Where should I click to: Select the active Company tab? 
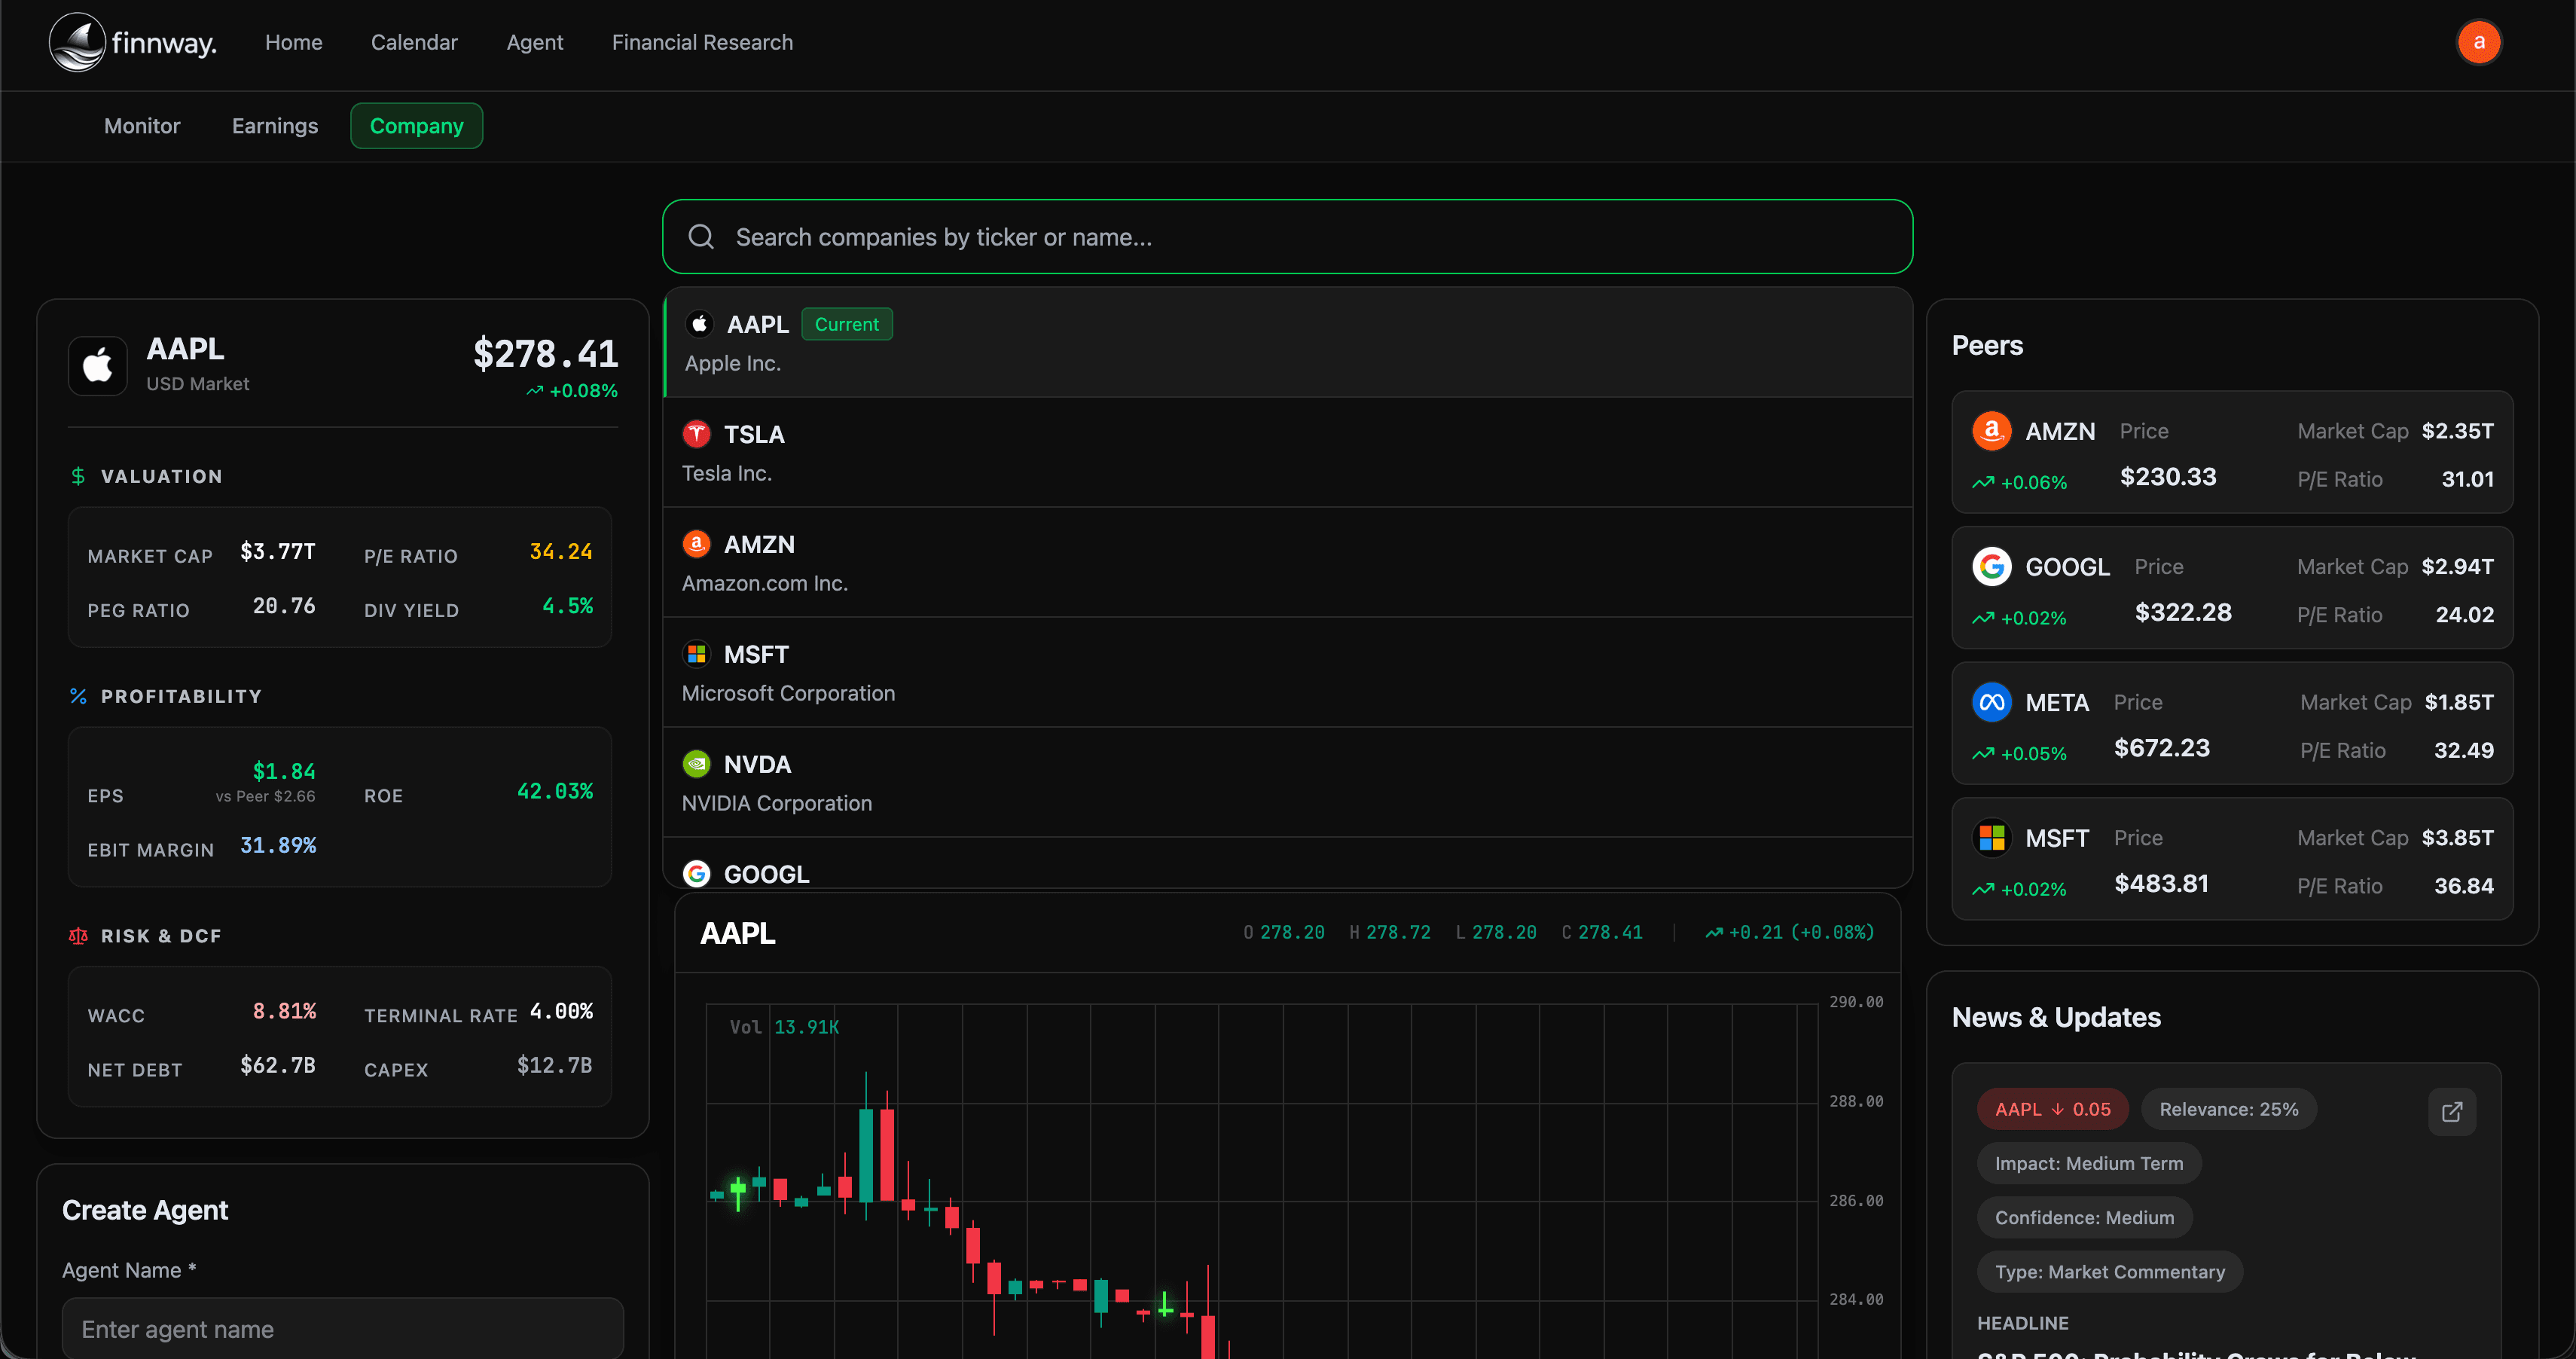click(x=416, y=126)
